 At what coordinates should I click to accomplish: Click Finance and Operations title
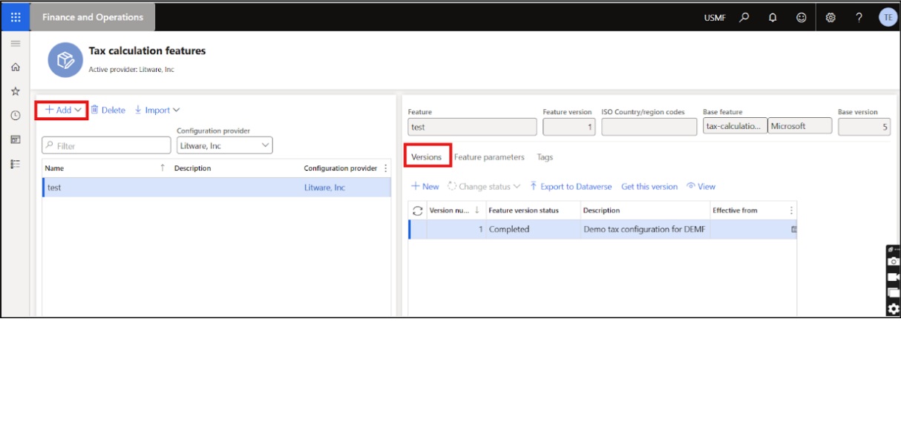(93, 17)
